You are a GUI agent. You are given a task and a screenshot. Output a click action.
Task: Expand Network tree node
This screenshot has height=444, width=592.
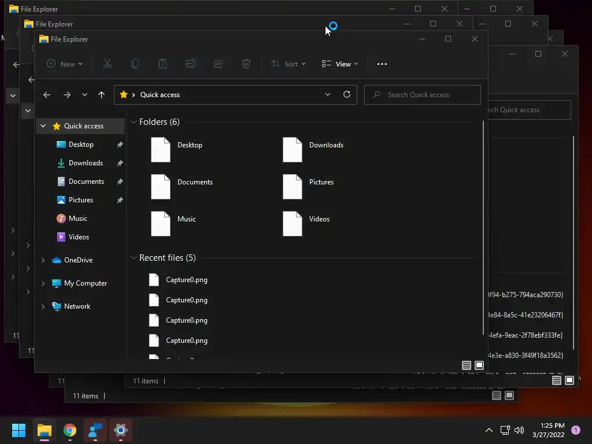click(43, 306)
